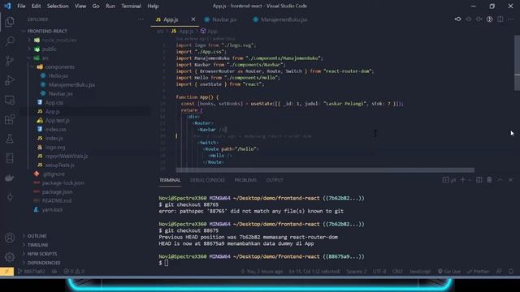Expand the Outline section

tap(37, 236)
